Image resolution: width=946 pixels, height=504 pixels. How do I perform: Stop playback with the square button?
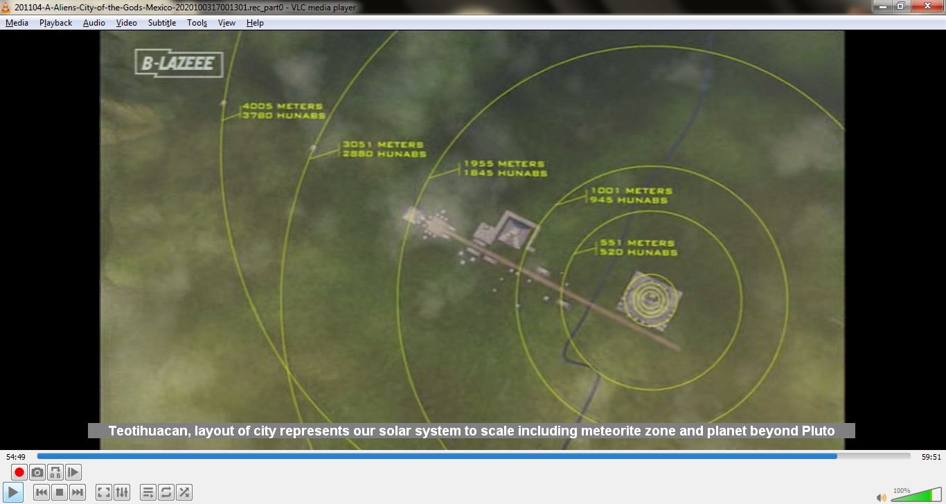(x=60, y=492)
